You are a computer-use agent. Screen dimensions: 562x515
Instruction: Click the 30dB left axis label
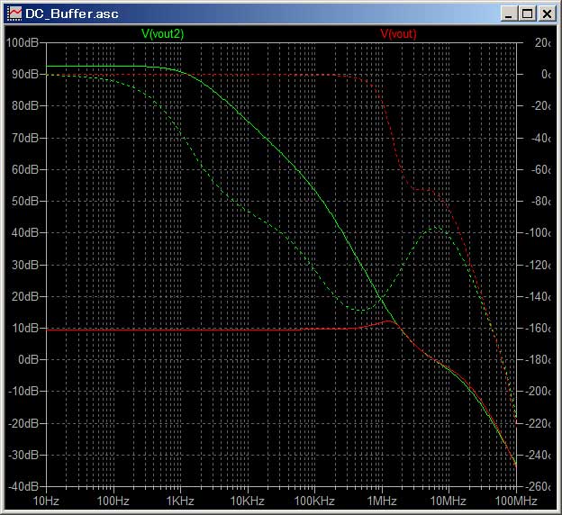(x=25, y=265)
